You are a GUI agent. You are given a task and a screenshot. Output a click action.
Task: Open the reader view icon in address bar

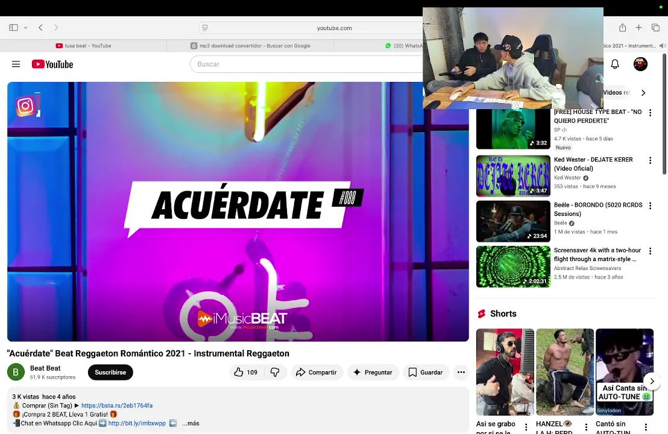pos(206,28)
